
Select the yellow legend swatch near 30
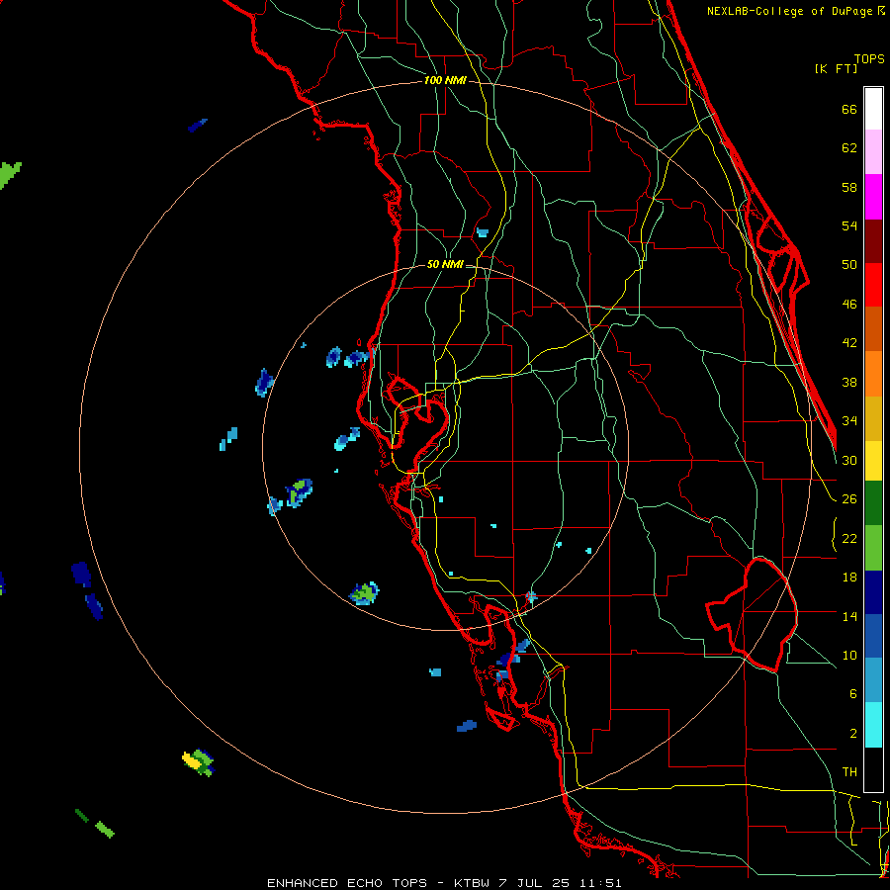pos(873,461)
